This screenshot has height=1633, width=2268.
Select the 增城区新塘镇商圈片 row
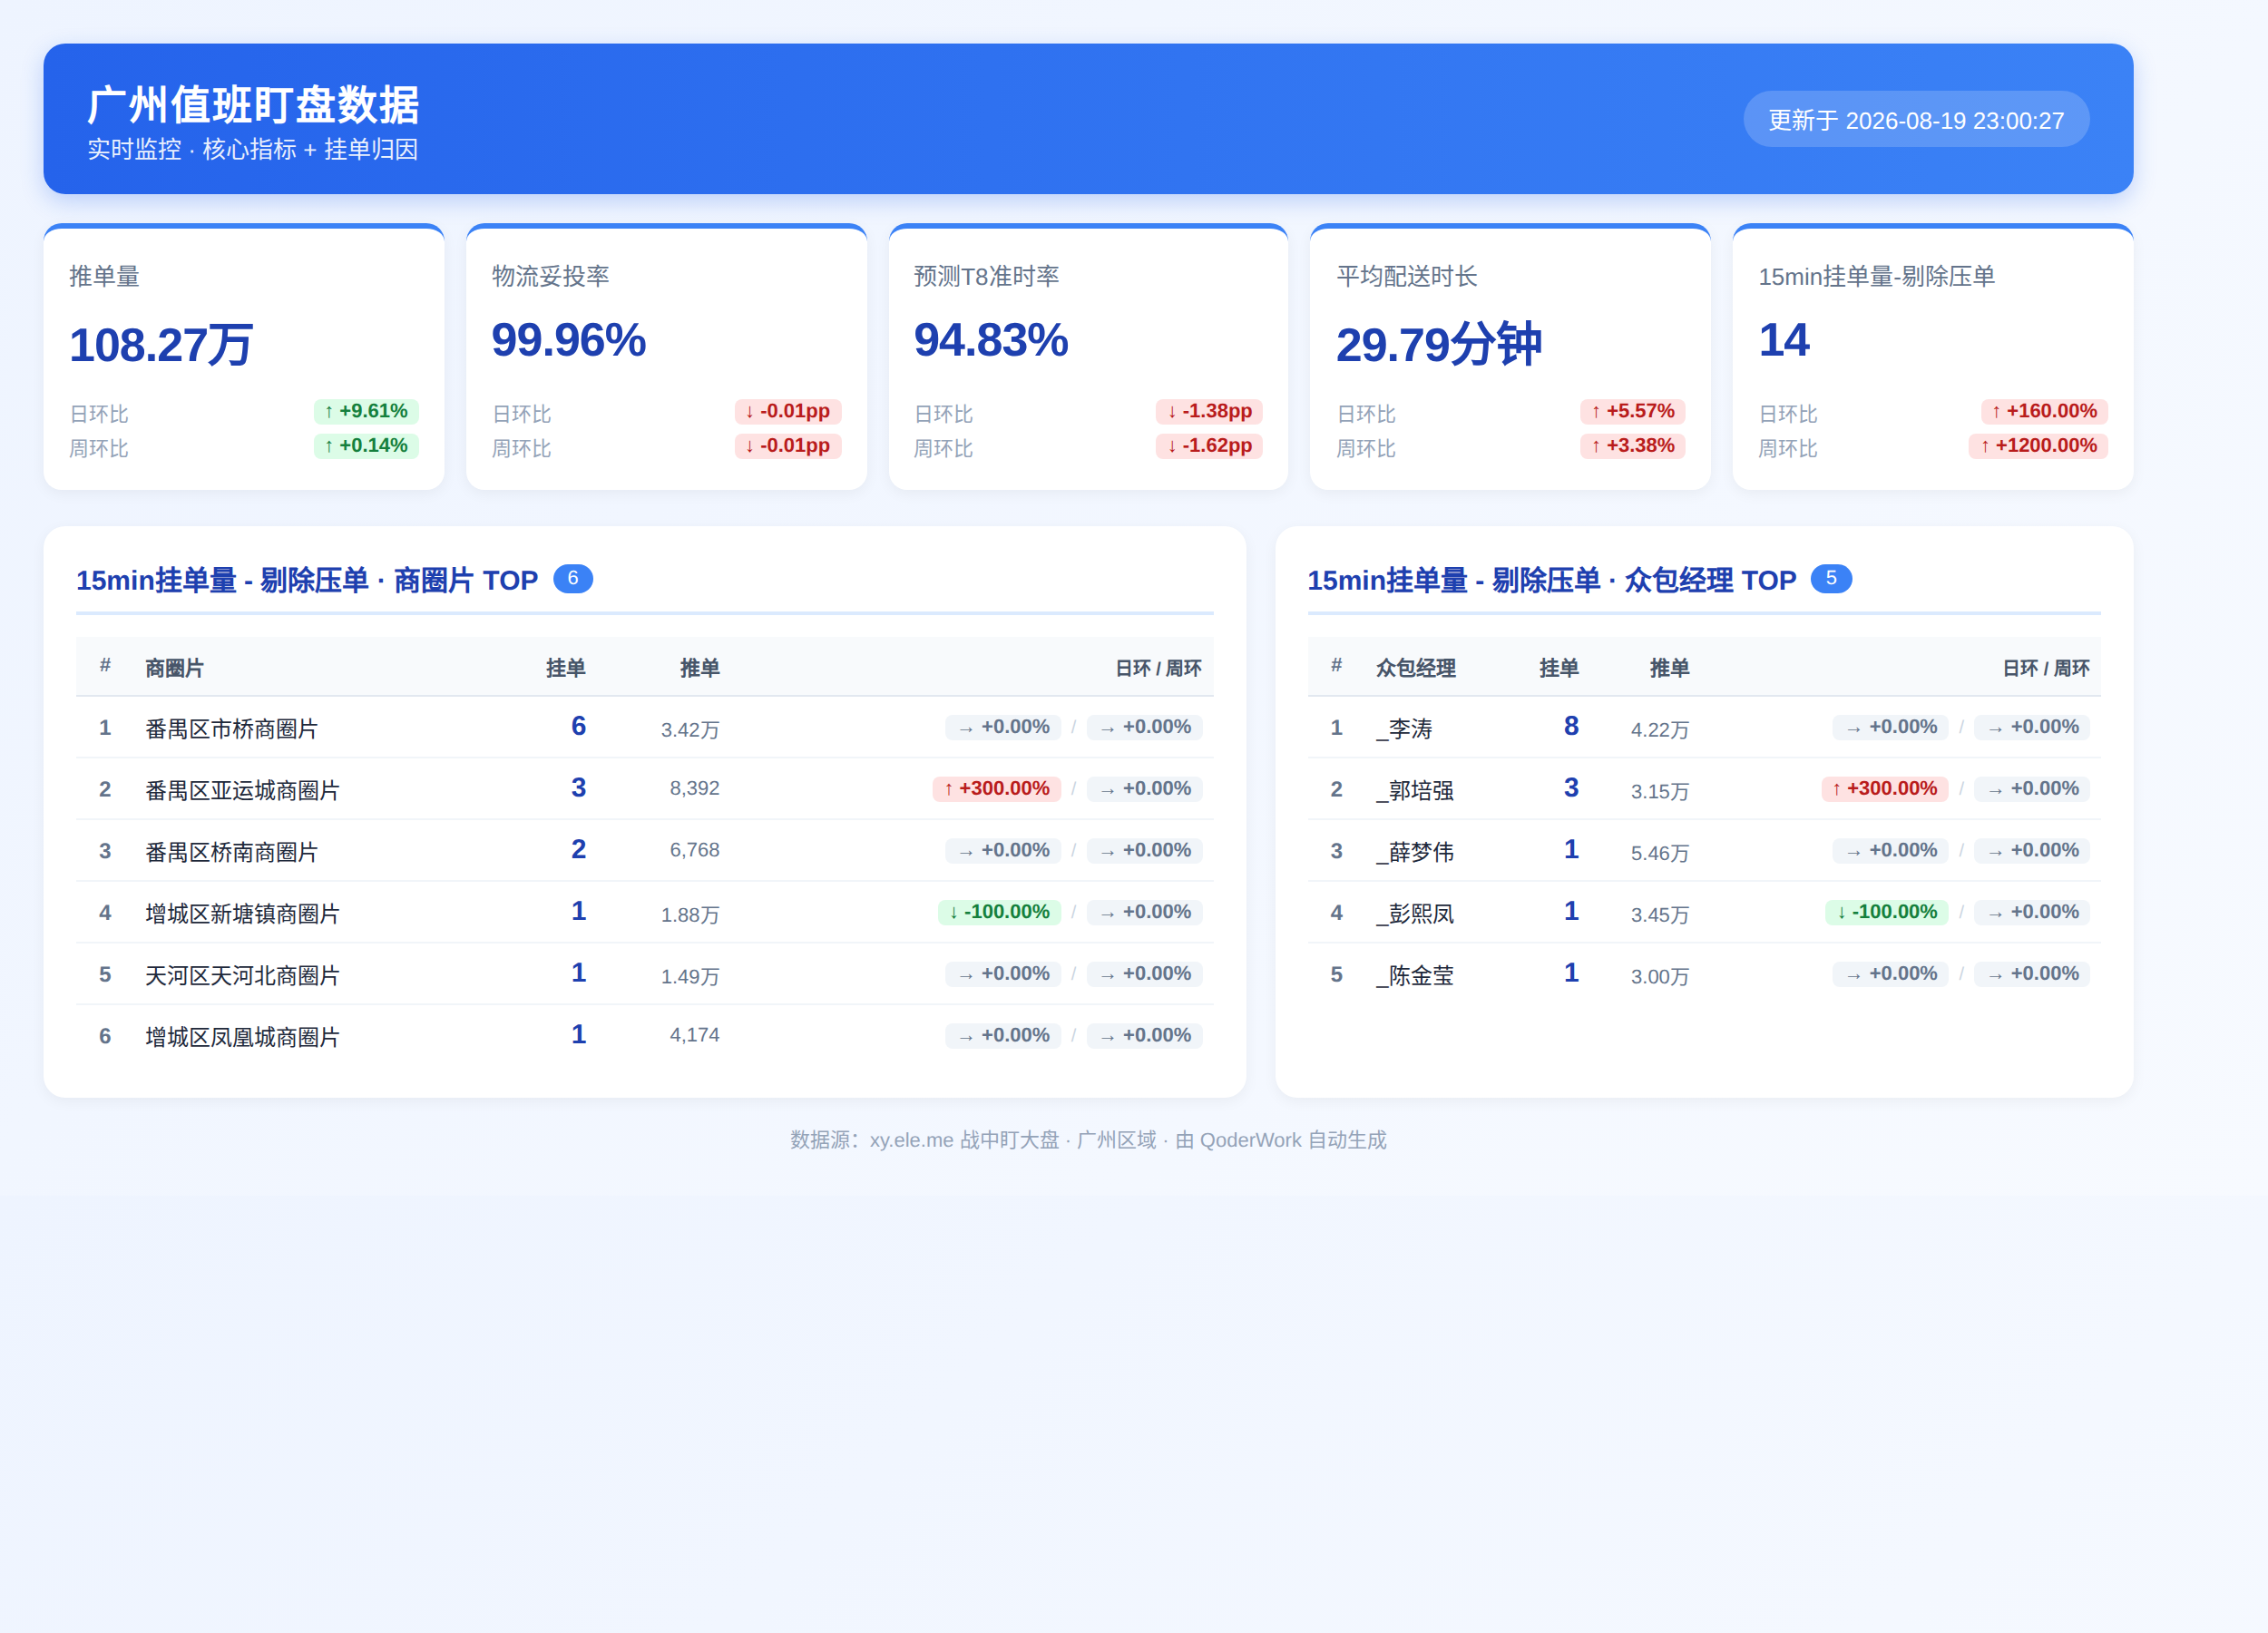pos(644,913)
